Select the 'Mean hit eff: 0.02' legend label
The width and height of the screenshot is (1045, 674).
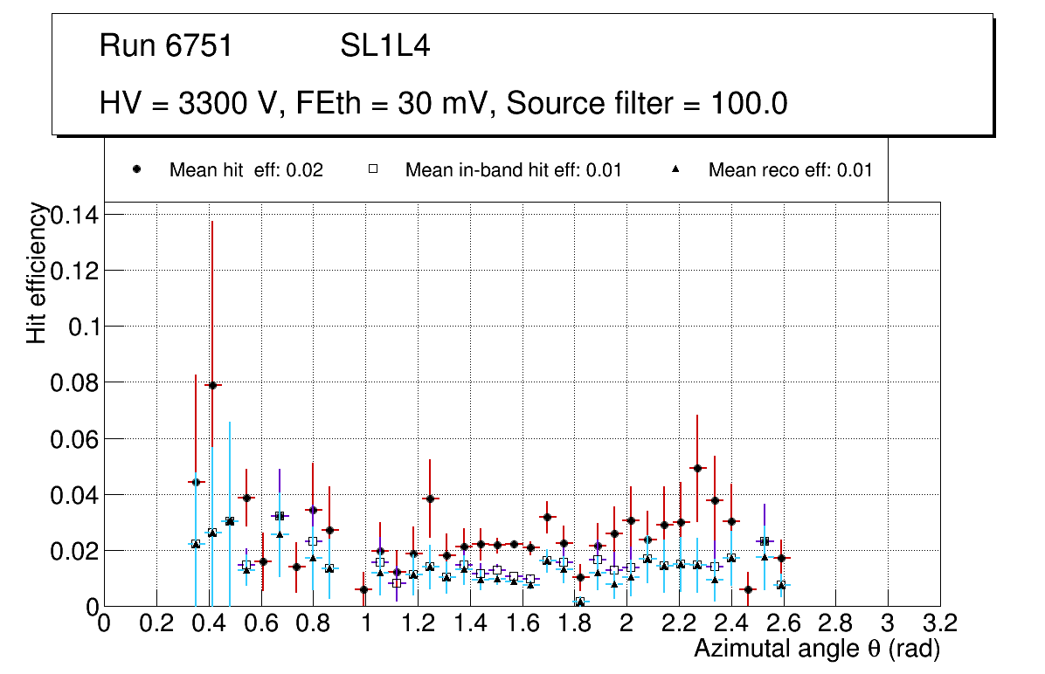point(246,170)
